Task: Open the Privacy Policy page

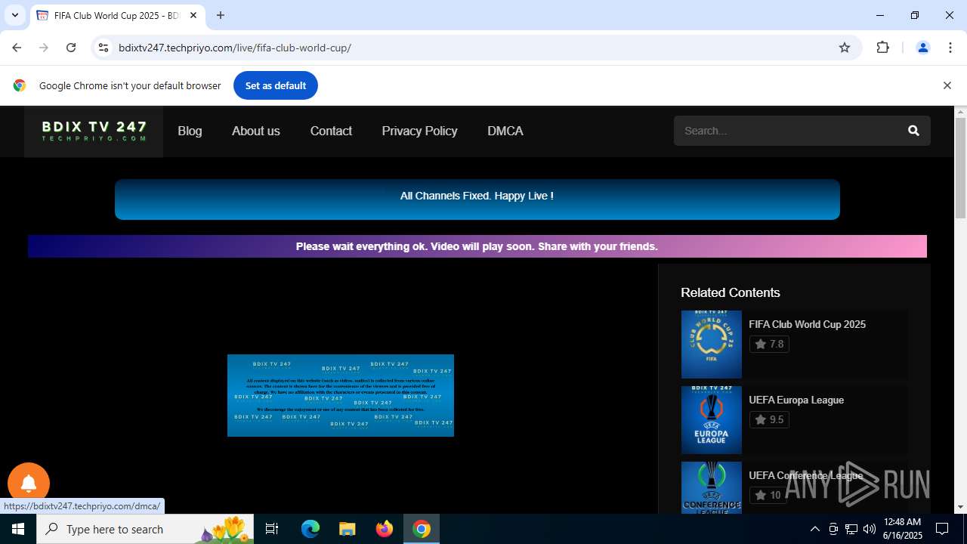Action: coord(419,131)
